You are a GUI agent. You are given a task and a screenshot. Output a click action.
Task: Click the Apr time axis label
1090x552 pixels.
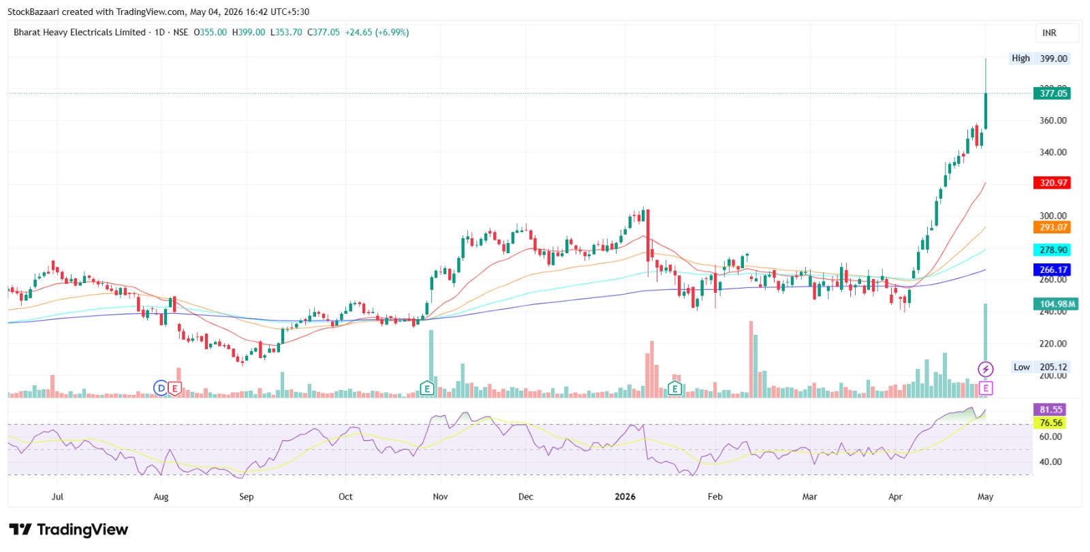pyautogui.click(x=895, y=497)
